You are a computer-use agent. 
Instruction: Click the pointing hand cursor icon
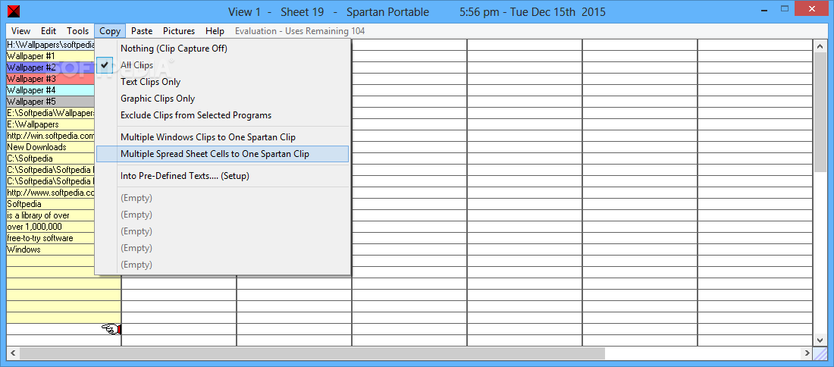[111, 330]
